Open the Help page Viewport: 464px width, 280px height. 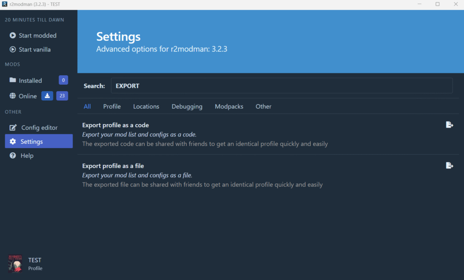(27, 155)
